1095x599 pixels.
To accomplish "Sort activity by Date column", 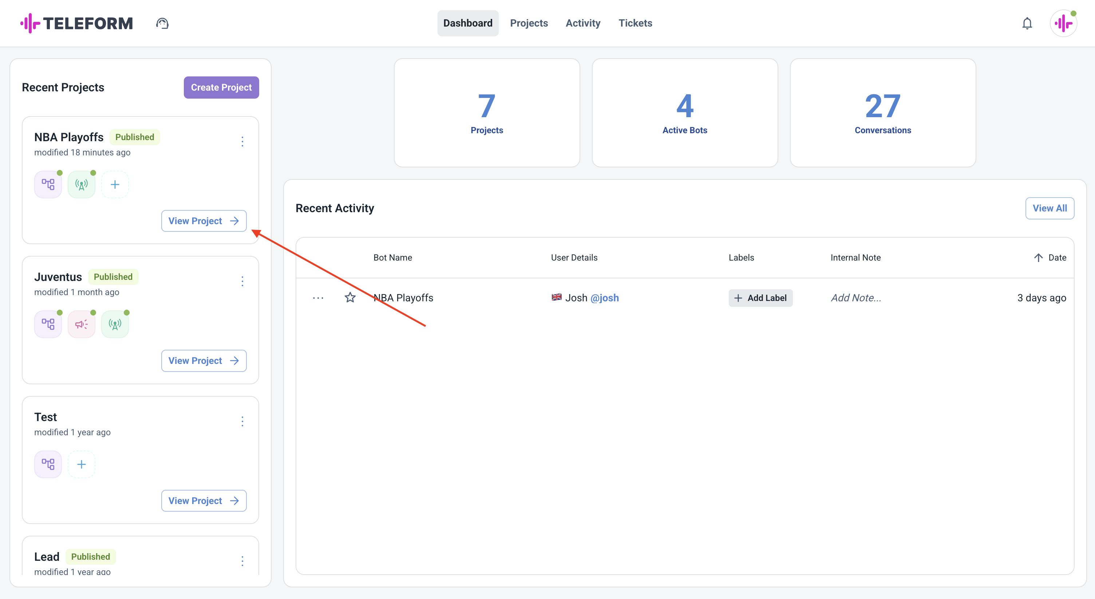I will pyautogui.click(x=1049, y=257).
